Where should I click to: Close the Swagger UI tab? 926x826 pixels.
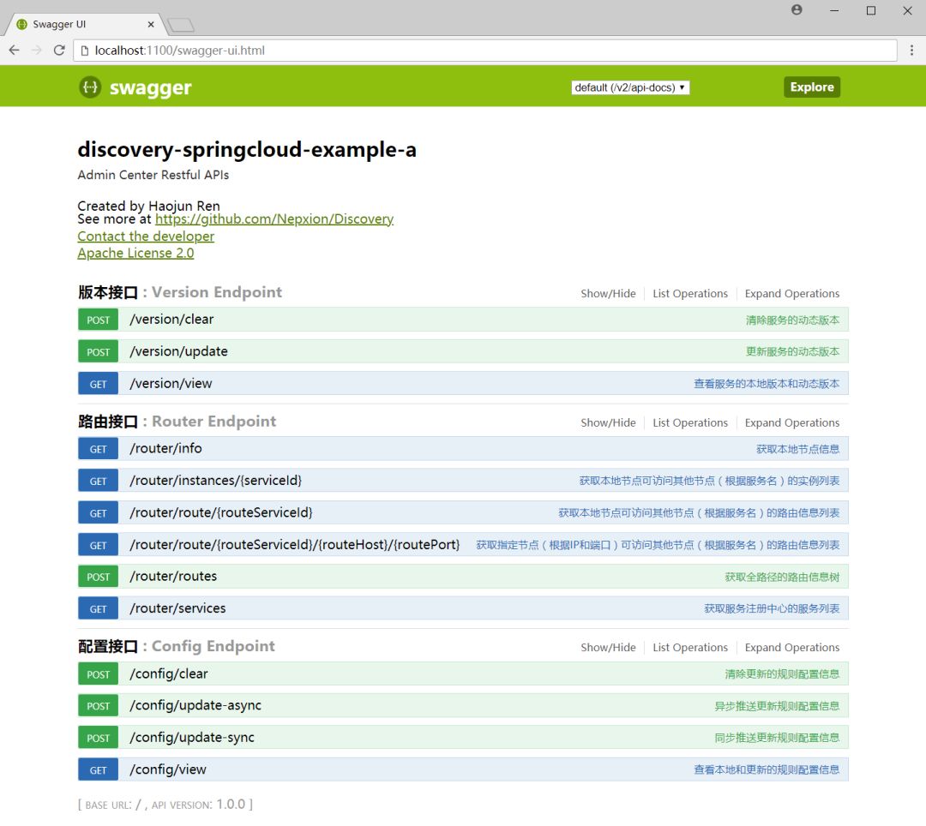pyautogui.click(x=151, y=24)
